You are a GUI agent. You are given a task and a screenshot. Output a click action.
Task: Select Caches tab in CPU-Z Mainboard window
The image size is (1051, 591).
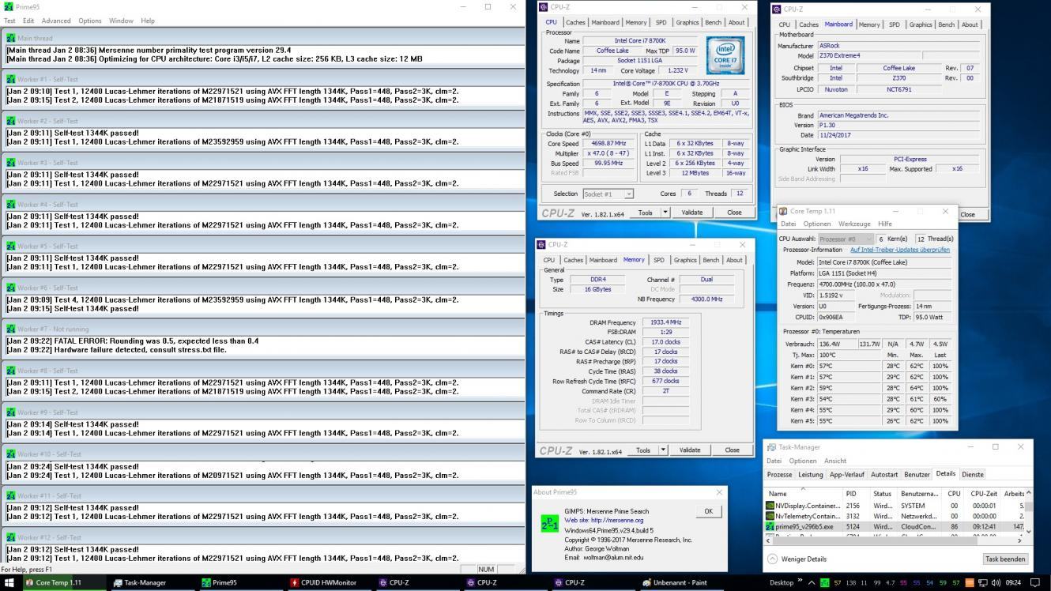(809, 24)
